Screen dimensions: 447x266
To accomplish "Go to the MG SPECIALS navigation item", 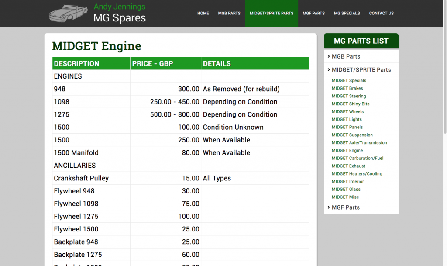I will 347,14.
